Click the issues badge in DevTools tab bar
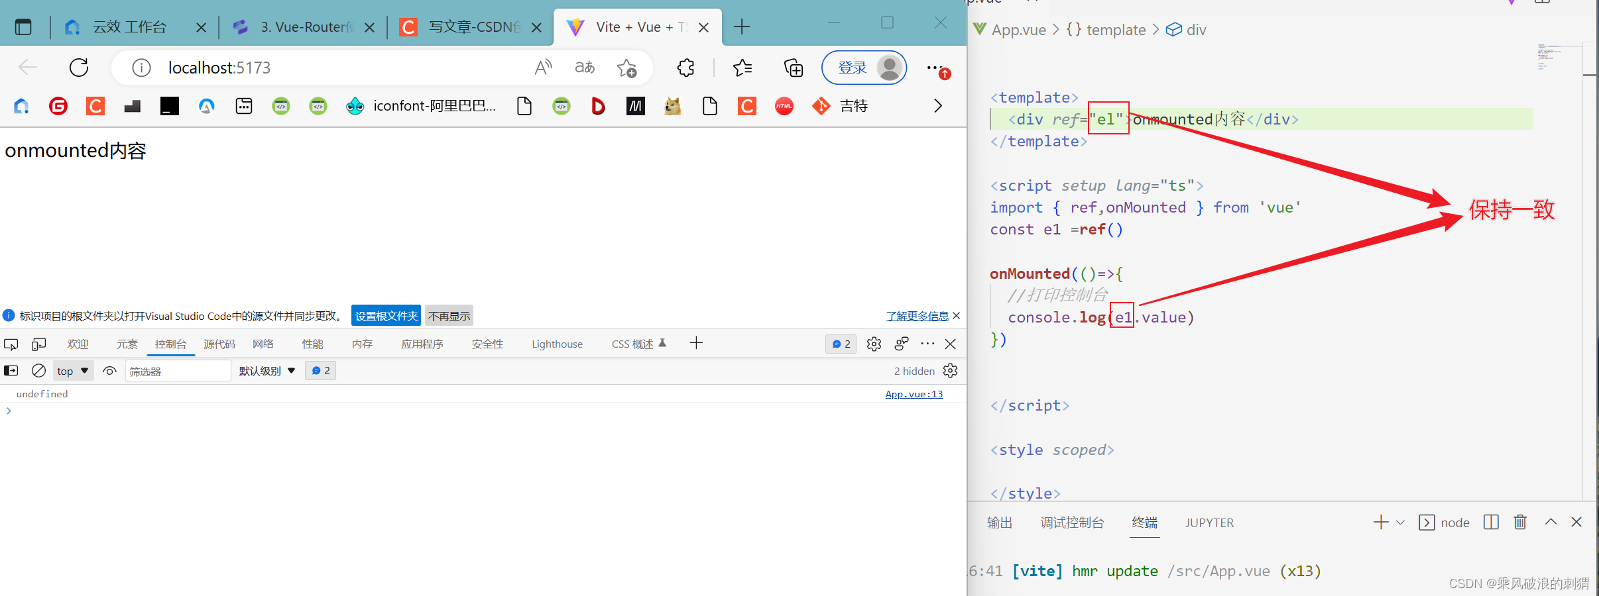1599x596 pixels. click(x=841, y=344)
